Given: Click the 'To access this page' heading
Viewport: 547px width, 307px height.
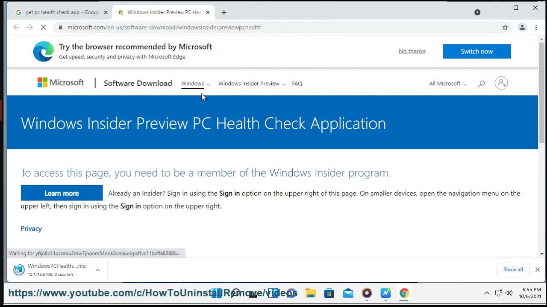Looking at the screenshot, I should [206, 173].
